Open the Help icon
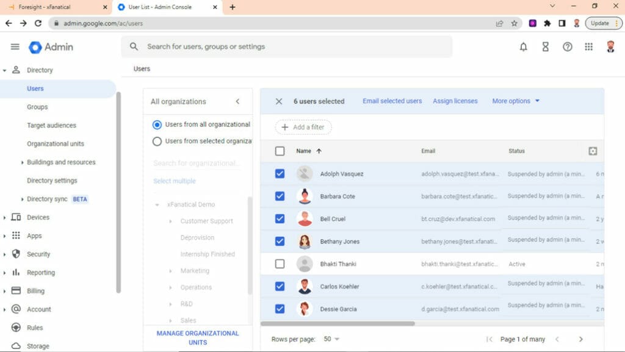 [567, 46]
